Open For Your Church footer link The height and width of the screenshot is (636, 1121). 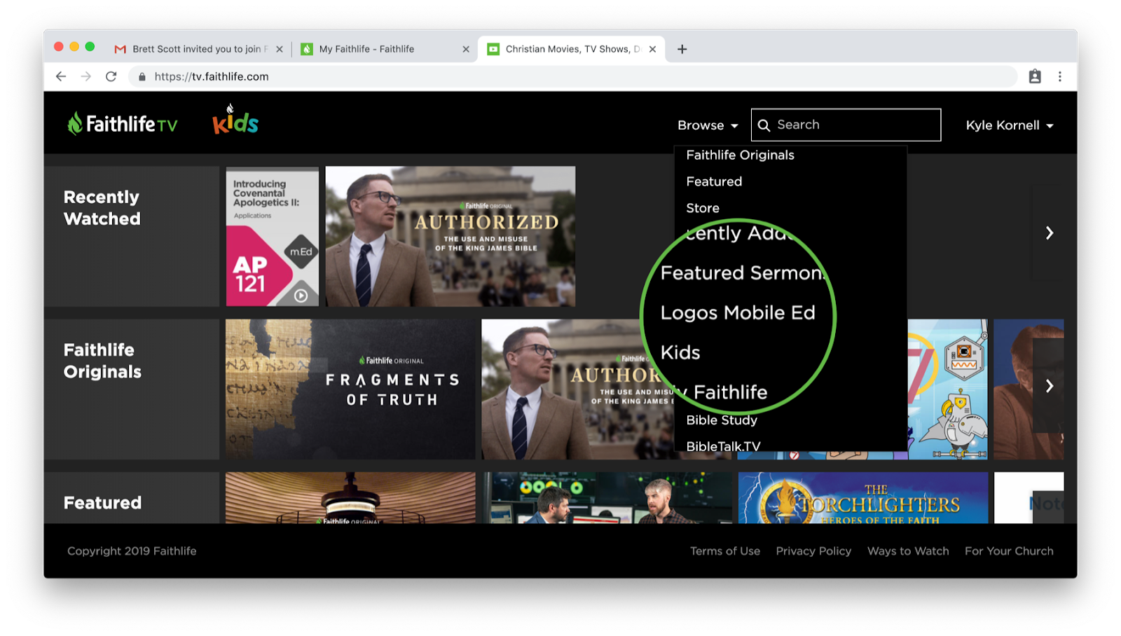pos(1009,551)
